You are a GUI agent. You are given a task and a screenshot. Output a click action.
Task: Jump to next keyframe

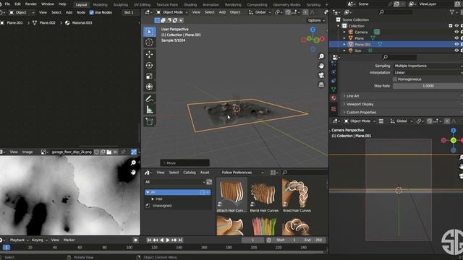(174, 240)
